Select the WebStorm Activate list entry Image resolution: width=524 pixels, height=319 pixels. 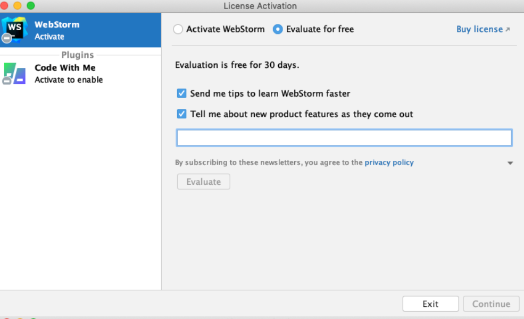[x=80, y=30]
